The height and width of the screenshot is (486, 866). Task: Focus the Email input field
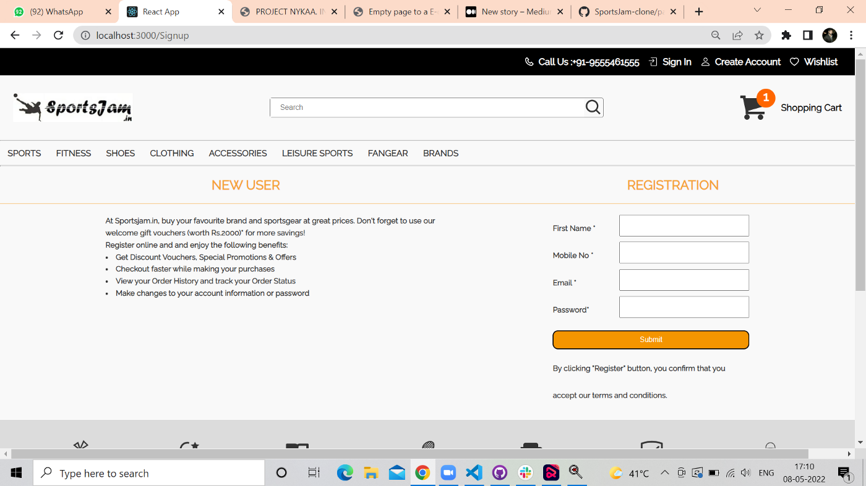coord(684,280)
